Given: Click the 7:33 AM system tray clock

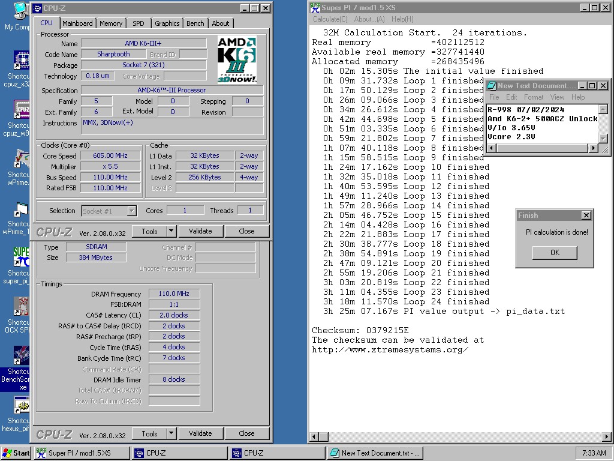Looking at the screenshot, I should pyautogui.click(x=594, y=453).
